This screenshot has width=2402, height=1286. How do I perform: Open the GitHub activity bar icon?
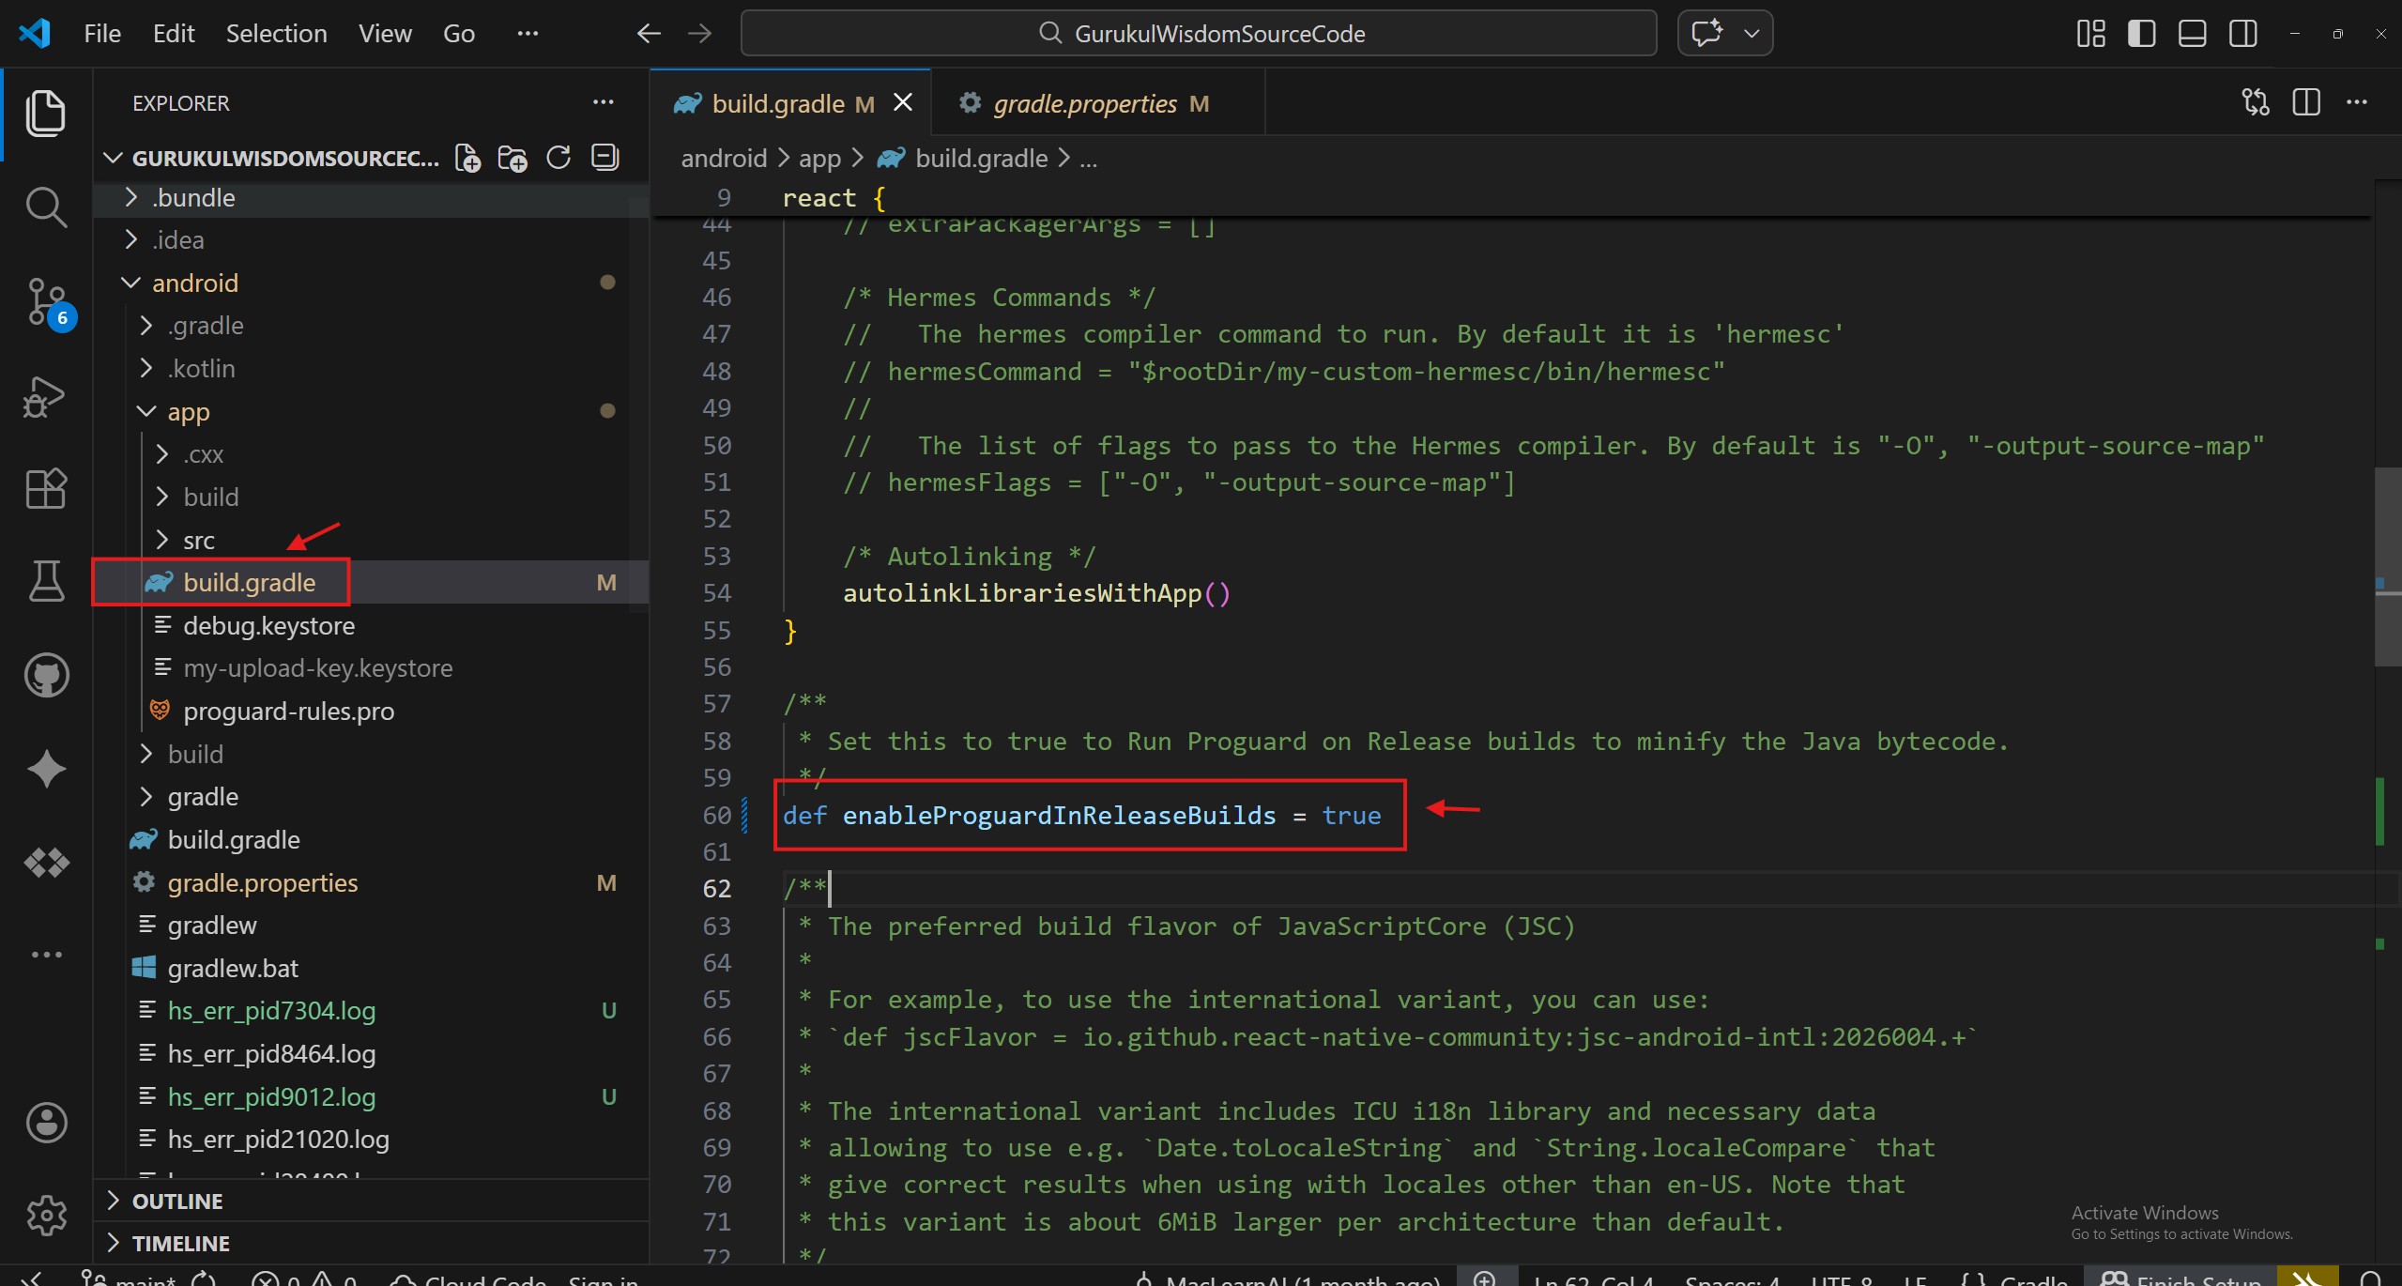pyautogui.click(x=45, y=675)
